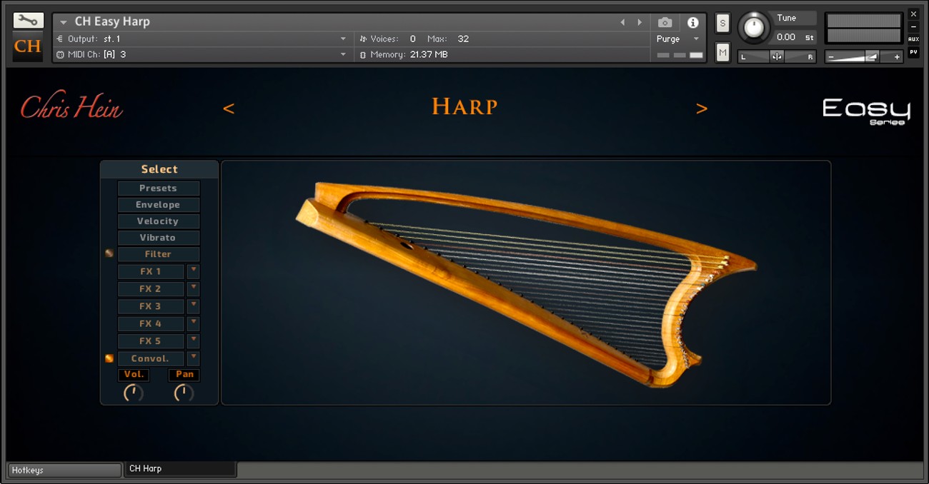This screenshot has width=929, height=484.
Task: Toggle the Filter on/off LED
Action: (x=109, y=253)
